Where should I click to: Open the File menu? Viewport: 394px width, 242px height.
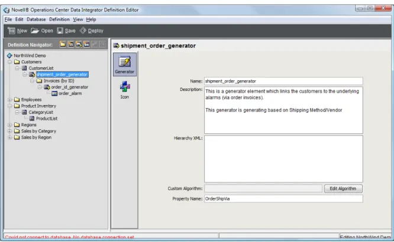click(x=8, y=19)
